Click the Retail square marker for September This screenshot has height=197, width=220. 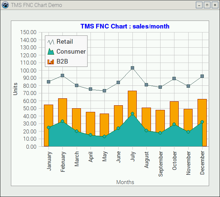pos(160,87)
